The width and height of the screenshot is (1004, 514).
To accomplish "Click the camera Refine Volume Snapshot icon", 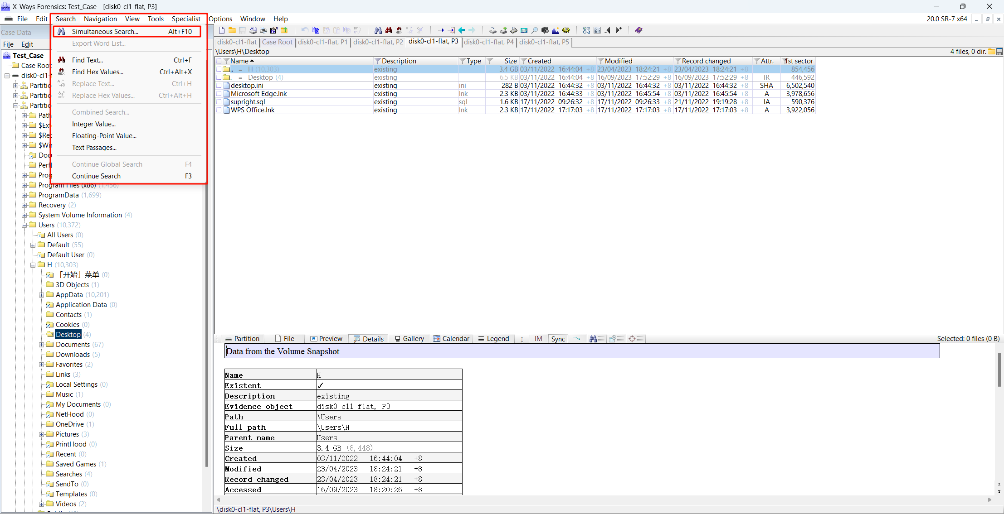I will pos(545,30).
